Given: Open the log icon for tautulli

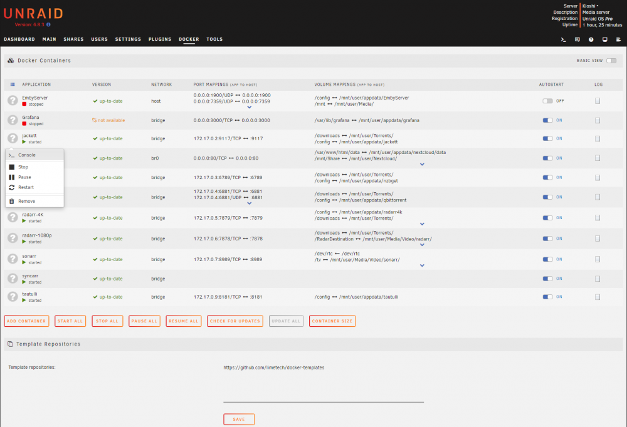Looking at the screenshot, I should coord(598,297).
